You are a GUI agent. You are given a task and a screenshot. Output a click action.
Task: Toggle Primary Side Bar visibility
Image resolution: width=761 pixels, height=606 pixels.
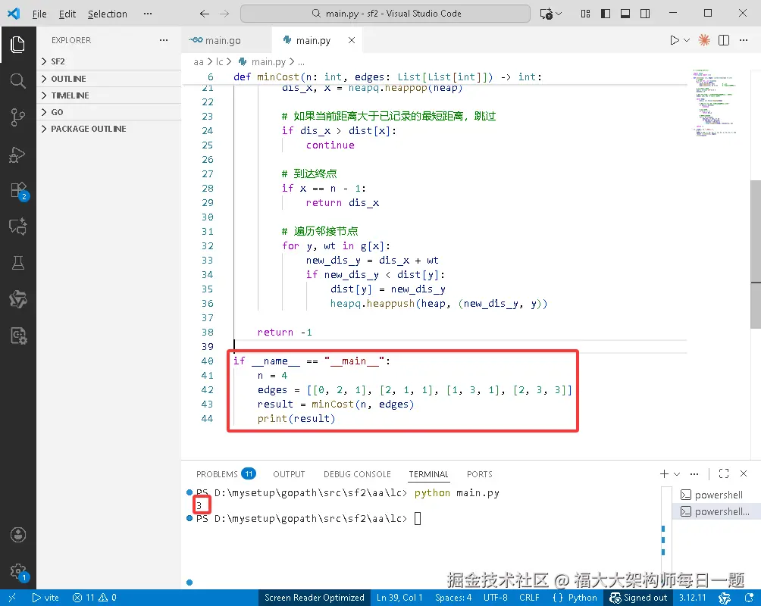pyautogui.click(x=606, y=14)
